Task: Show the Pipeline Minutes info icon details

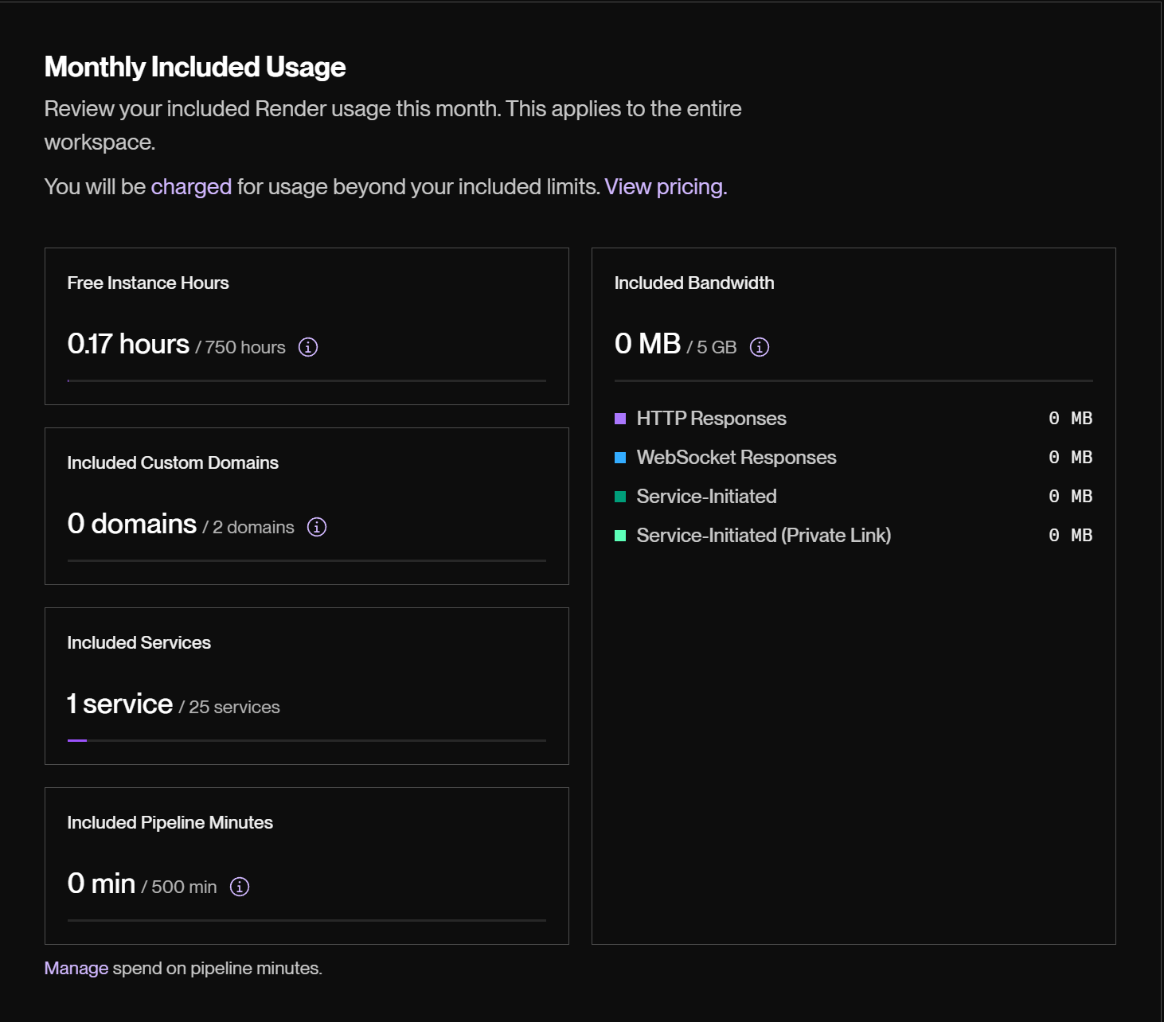Action: click(240, 887)
